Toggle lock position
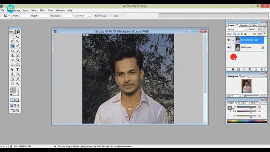The image size is (270, 152). pos(242,34)
